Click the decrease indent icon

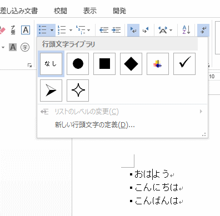pos(104,30)
